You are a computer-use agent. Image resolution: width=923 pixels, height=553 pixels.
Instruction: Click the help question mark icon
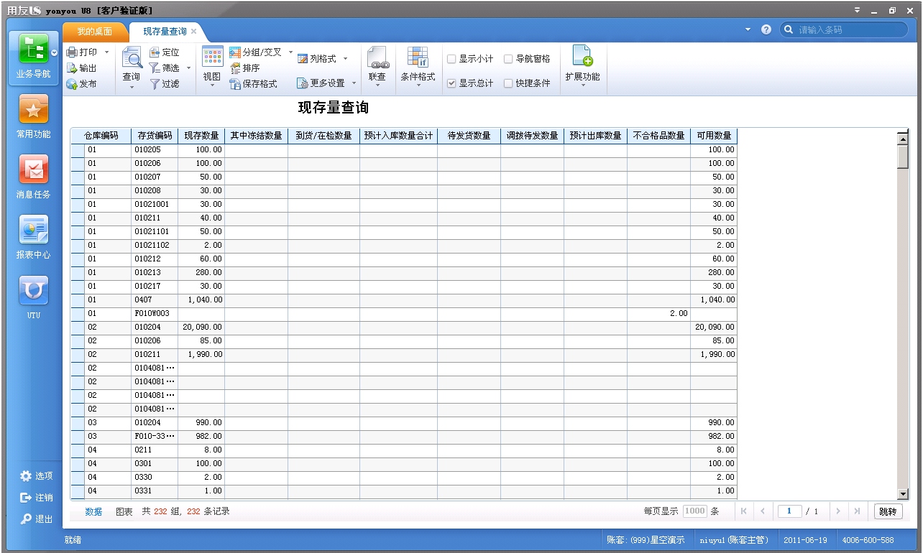(x=766, y=29)
